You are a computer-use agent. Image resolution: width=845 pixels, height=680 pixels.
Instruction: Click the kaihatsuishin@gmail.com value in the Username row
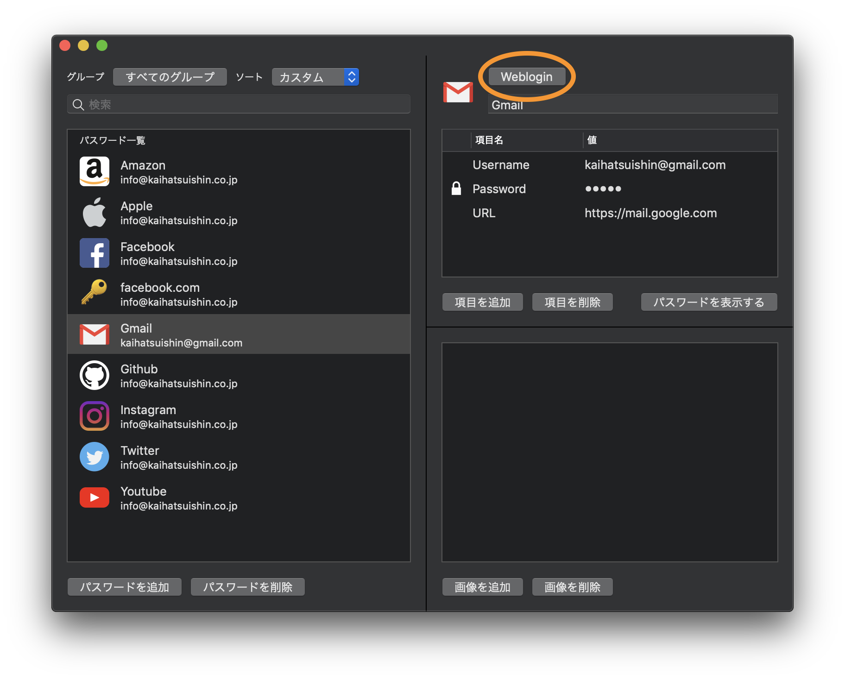click(x=655, y=165)
